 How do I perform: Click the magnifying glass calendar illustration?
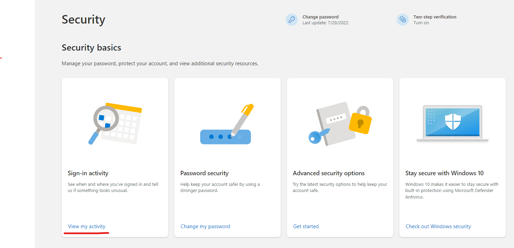(x=115, y=124)
